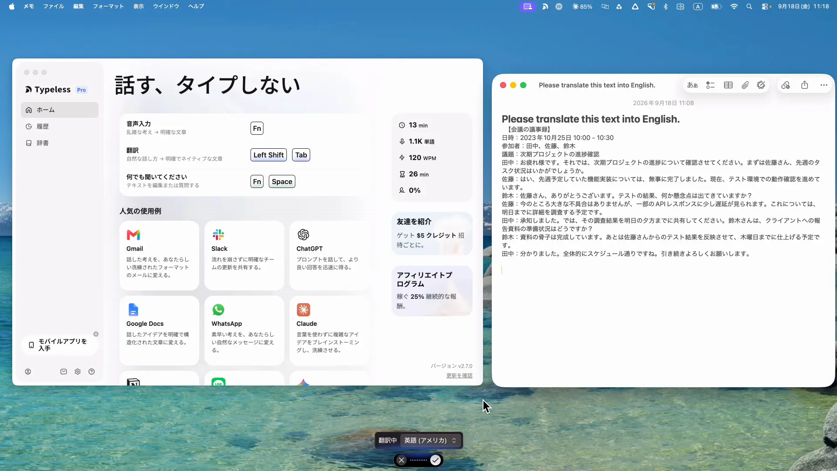Open the Google Docs use case card

pyautogui.click(x=159, y=331)
